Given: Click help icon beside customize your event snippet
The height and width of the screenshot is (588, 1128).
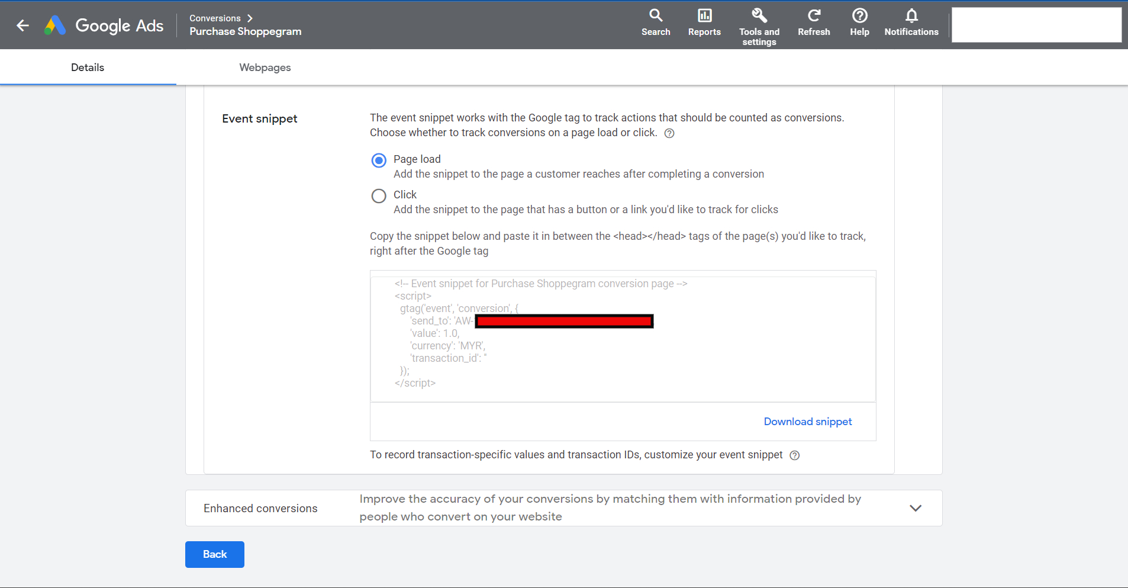Looking at the screenshot, I should tap(795, 455).
